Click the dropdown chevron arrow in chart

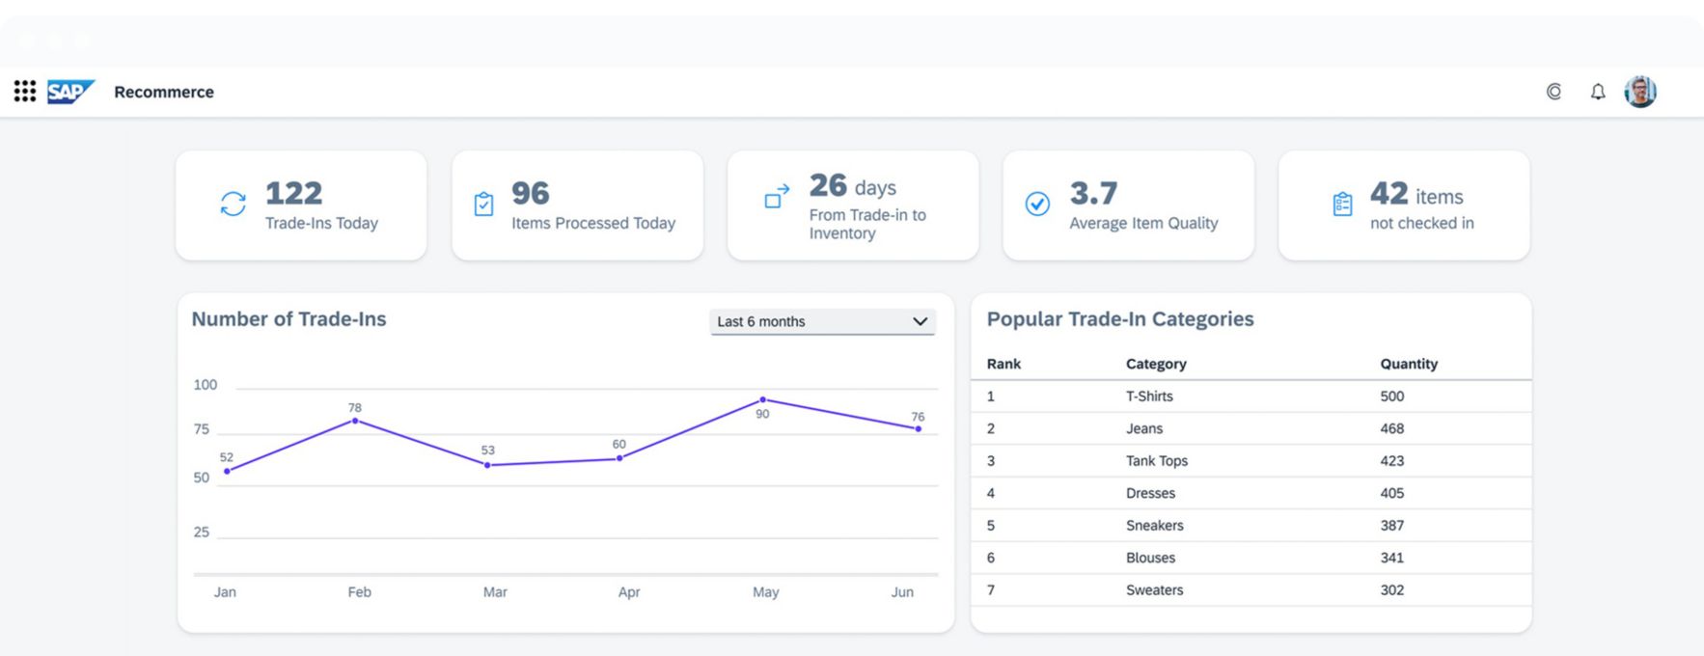click(x=920, y=321)
